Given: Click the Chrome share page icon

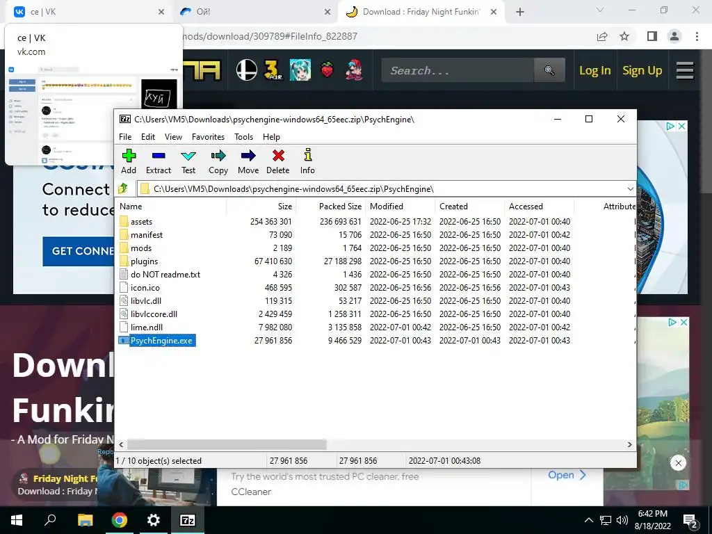Looking at the screenshot, I should click(602, 36).
